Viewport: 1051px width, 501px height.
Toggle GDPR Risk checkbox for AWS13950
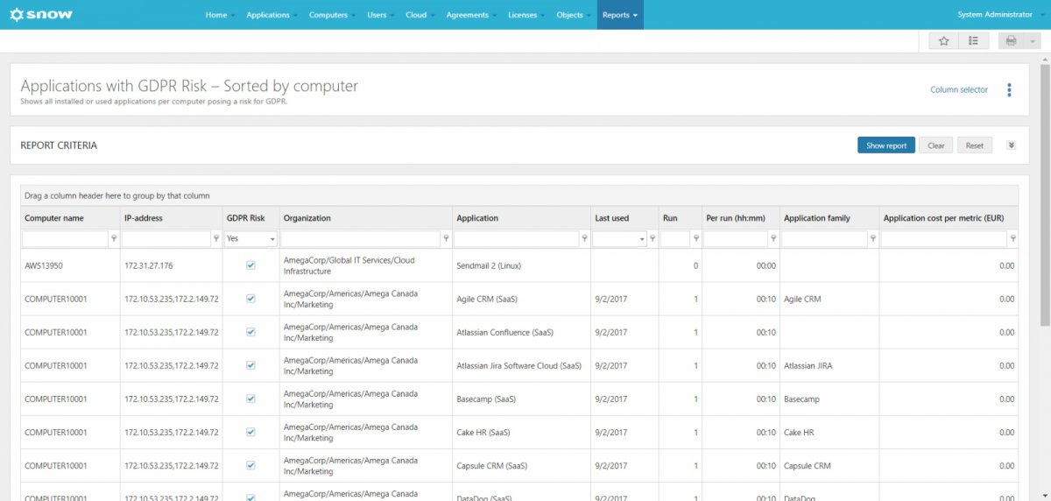(251, 265)
